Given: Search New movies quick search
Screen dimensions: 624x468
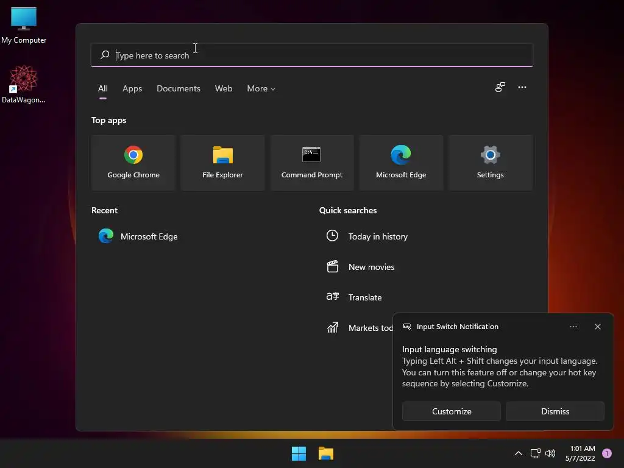Looking at the screenshot, I should tap(360, 267).
